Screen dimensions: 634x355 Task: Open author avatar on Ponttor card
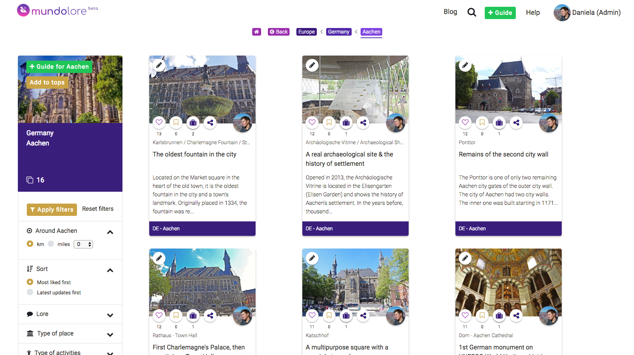[x=549, y=123]
